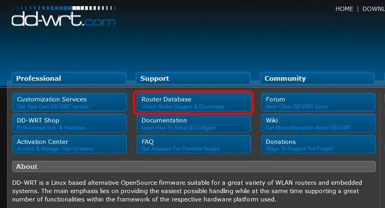This screenshot has height=208, width=385.
Task: Click the dd-wrt.com logo
Action: click(x=63, y=16)
